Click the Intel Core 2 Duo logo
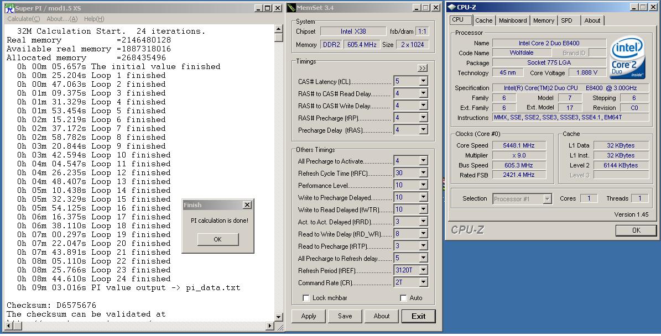 click(627, 57)
